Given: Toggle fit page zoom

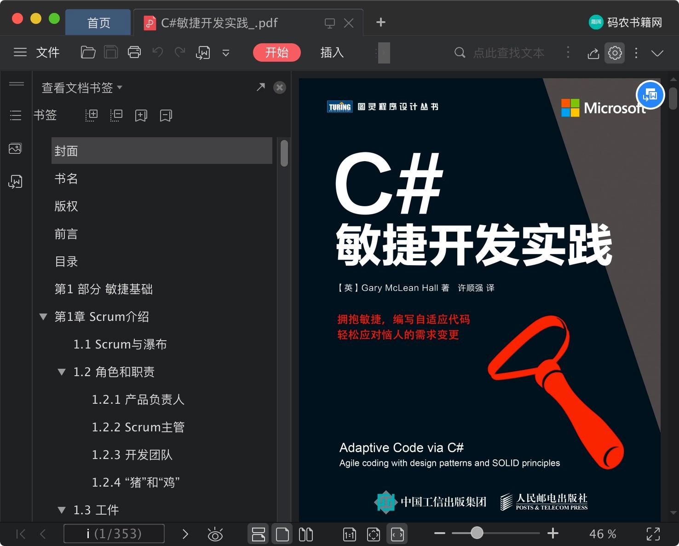Looking at the screenshot, I should pyautogui.click(x=374, y=534).
